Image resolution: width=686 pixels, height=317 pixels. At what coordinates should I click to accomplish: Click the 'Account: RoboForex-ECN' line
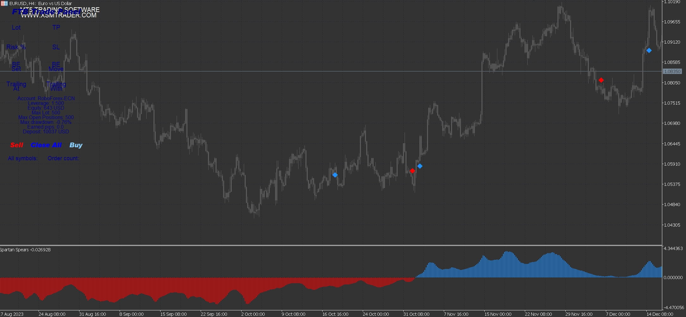[x=46, y=99]
